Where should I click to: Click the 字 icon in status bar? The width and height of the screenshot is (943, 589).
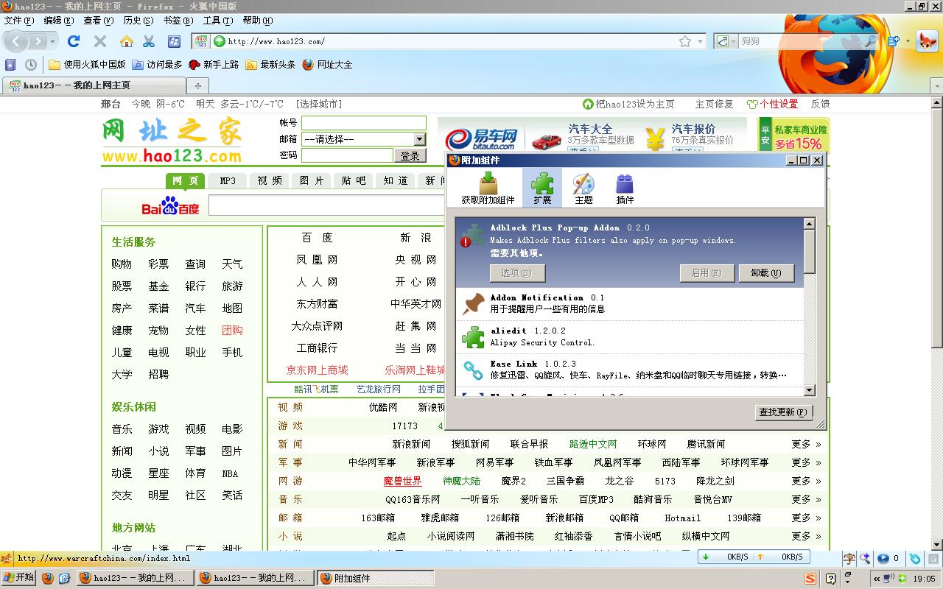(849, 559)
